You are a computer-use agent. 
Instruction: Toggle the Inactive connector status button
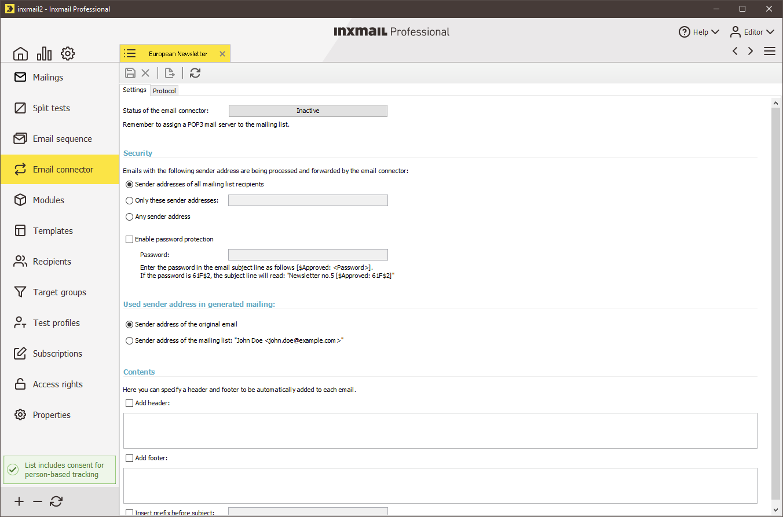click(x=308, y=111)
